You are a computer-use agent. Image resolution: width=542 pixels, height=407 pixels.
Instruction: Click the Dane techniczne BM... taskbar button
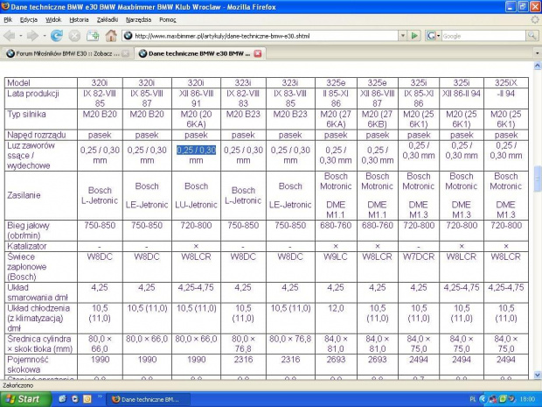click(x=147, y=399)
